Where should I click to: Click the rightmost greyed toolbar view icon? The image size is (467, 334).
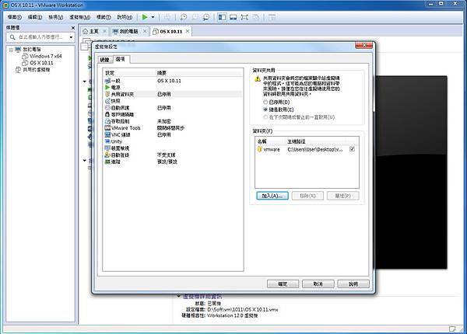272,17
